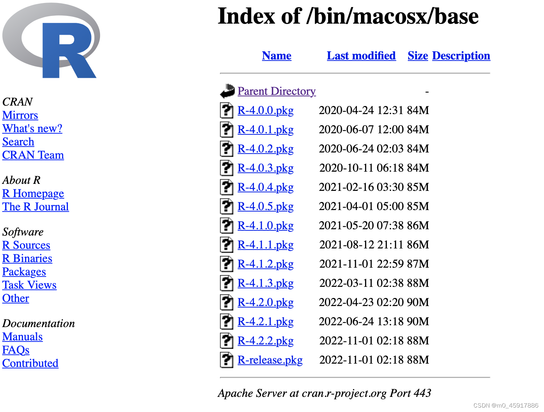544x412 pixels.
Task: Download R-4.2.1.pkg
Action: (266, 322)
